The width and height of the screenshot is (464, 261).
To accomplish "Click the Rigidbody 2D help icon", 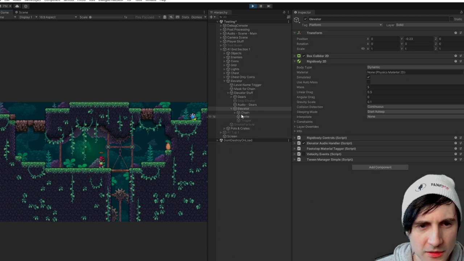I will pyautogui.click(x=456, y=61).
